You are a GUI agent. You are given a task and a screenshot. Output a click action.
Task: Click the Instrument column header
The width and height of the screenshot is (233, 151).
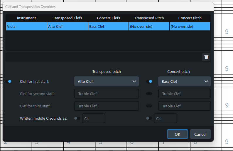(26, 18)
